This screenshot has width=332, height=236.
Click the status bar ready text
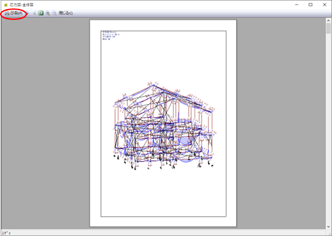(6, 233)
